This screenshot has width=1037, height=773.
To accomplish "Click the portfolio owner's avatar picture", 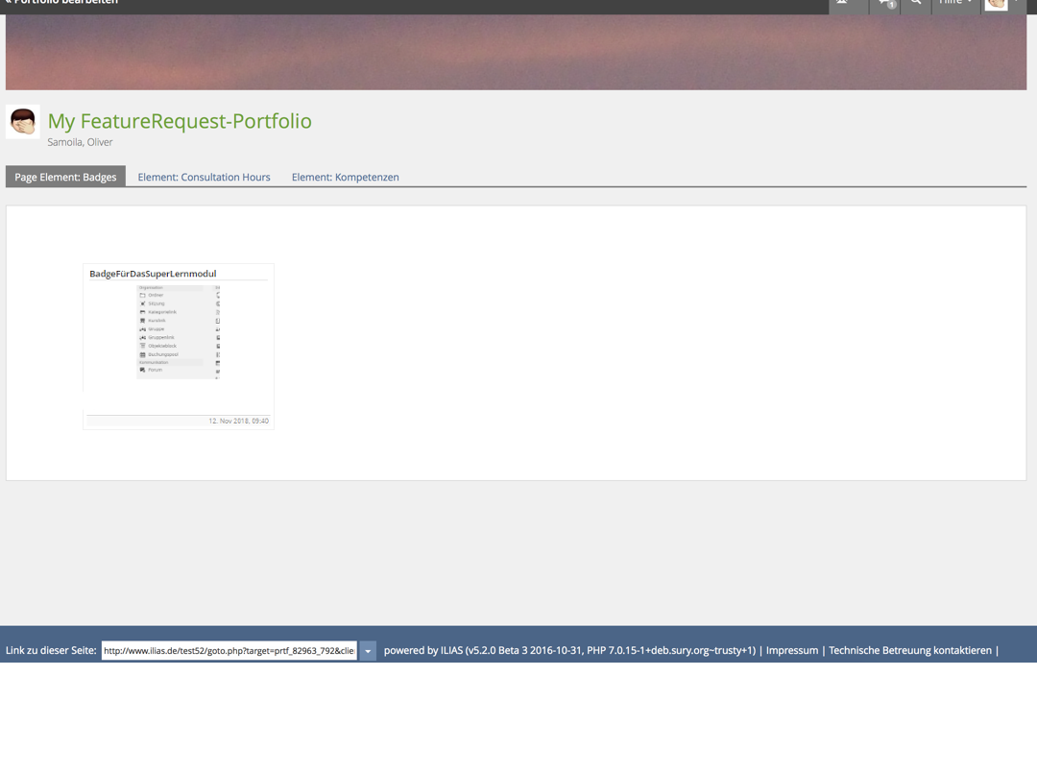I will [22, 122].
